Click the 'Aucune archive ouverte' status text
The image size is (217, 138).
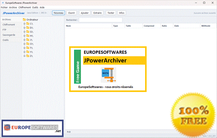coord(205,13)
